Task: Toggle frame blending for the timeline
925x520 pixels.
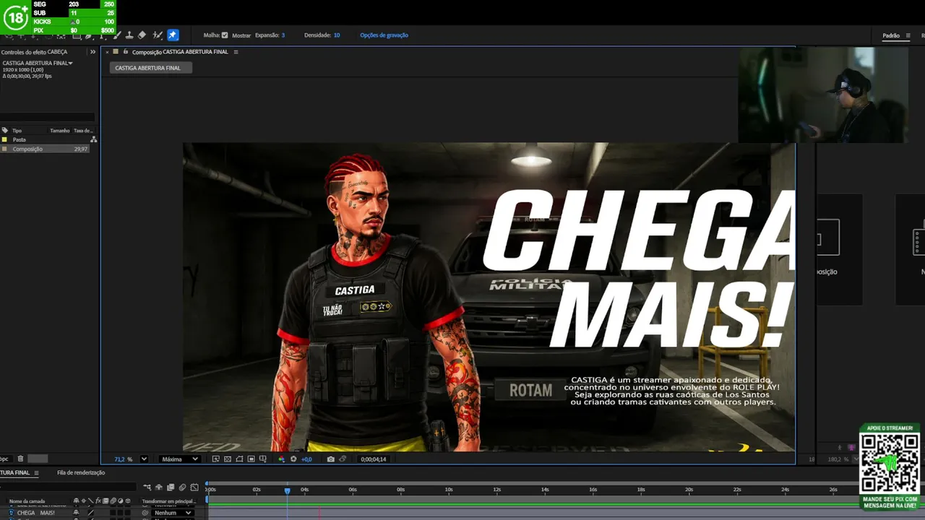Action: (x=171, y=487)
